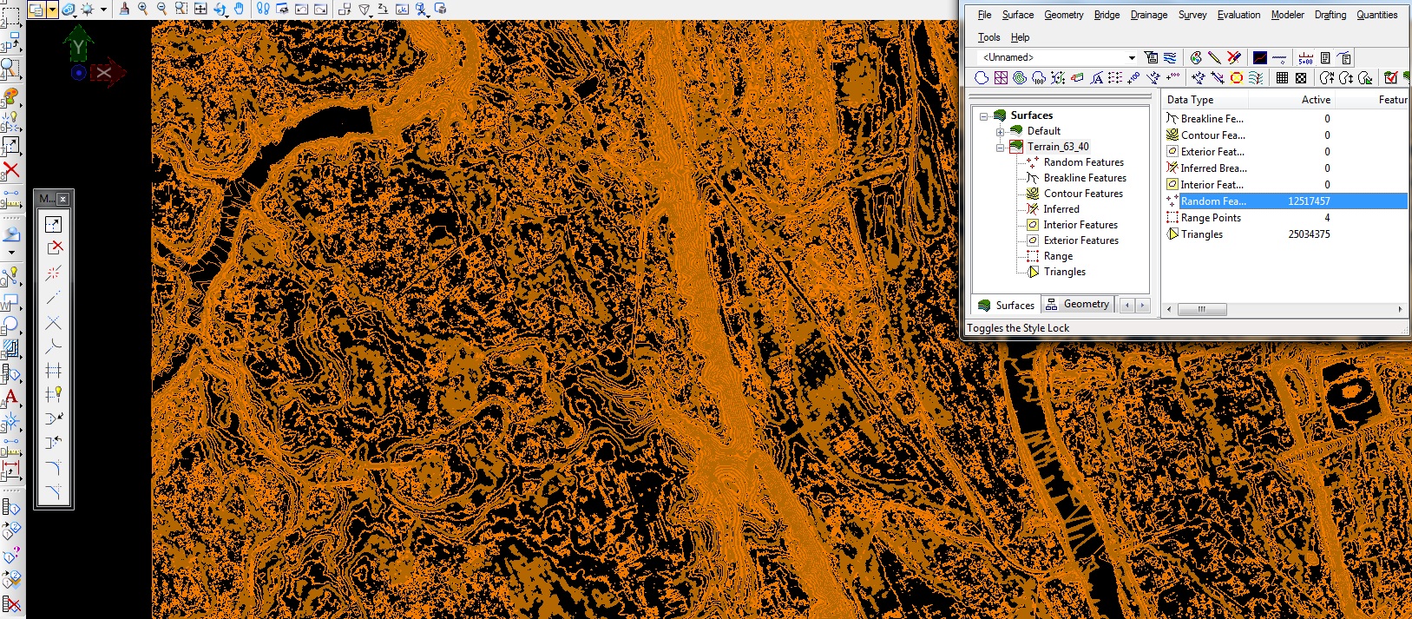This screenshot has width=1412, height=619.
Task: Click the Update View paintbrush icon
Action: 124,9
